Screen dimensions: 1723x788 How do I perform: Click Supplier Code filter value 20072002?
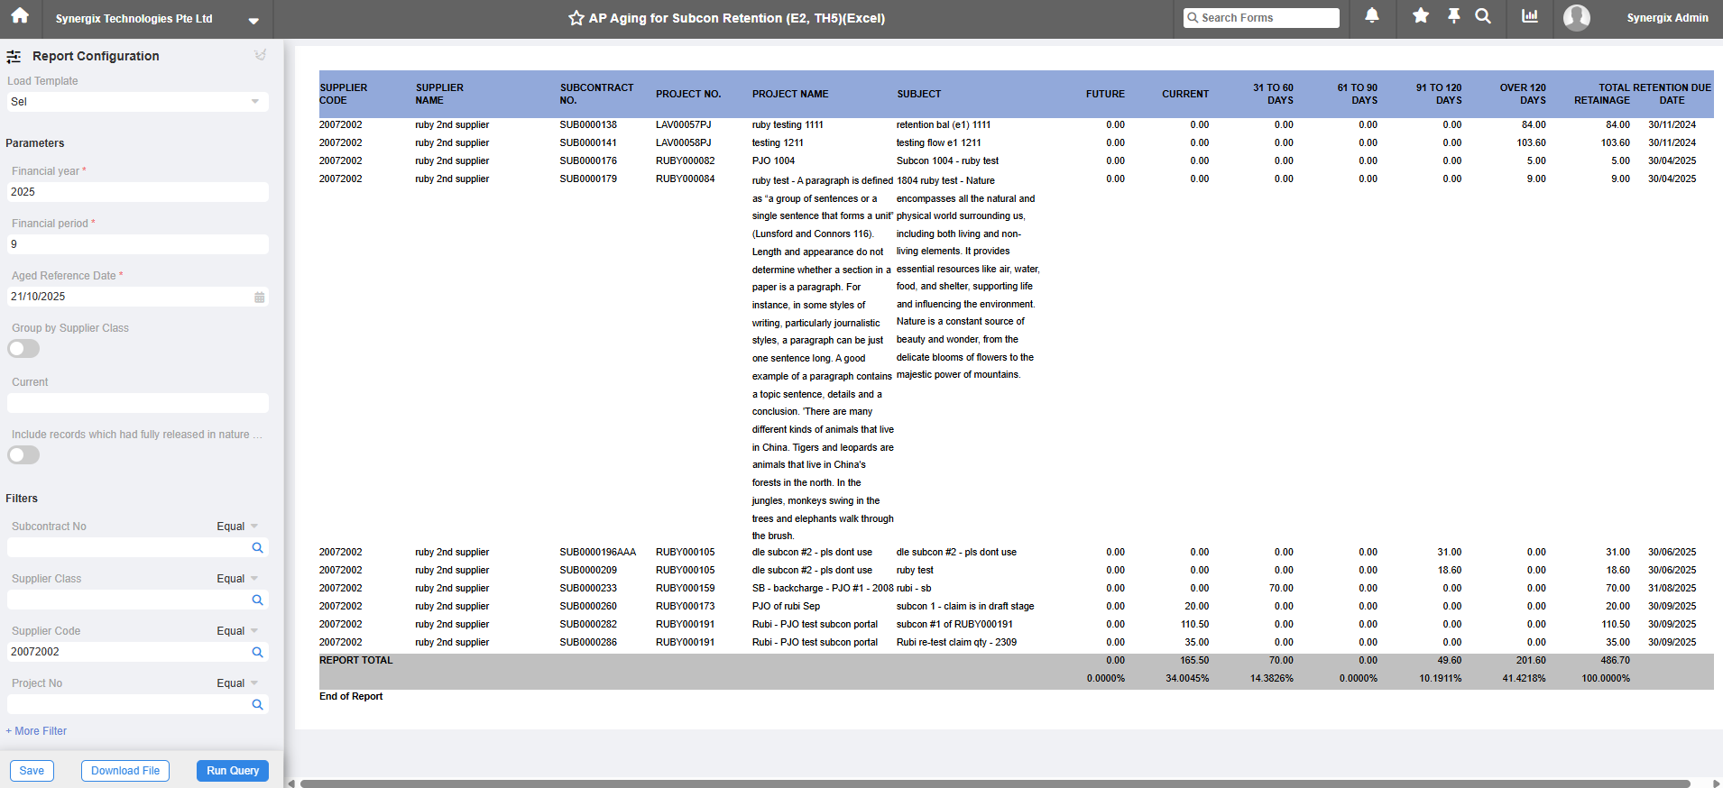35,652
